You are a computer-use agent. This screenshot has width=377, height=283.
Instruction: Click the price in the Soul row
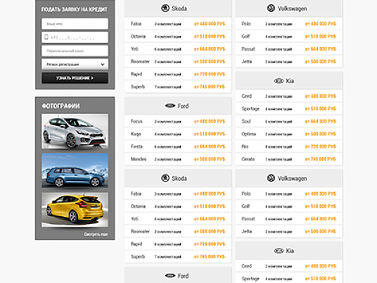321,121
